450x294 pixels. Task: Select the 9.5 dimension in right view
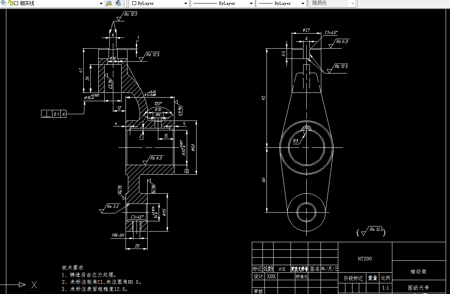tap(283, 53)
